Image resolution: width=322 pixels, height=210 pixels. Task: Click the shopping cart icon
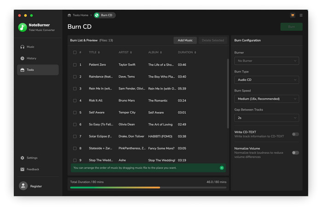click(x=293, y=15)
